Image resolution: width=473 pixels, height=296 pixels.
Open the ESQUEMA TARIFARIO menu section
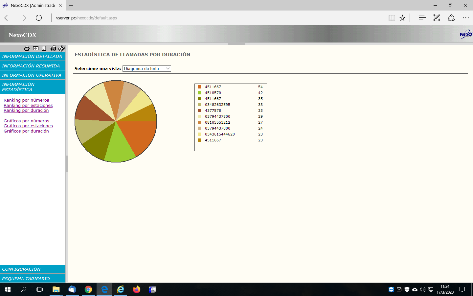pos(33,279)
